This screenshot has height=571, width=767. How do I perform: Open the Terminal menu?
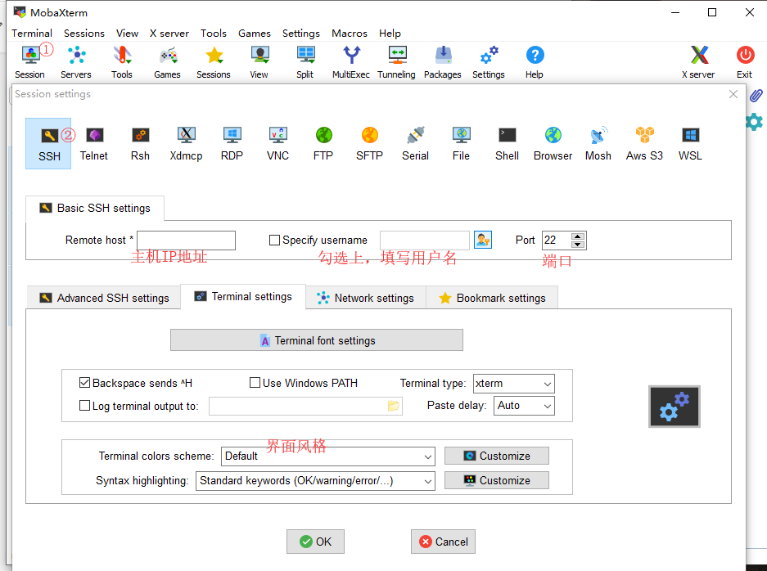pyautogui.click(x=32, y=34)
